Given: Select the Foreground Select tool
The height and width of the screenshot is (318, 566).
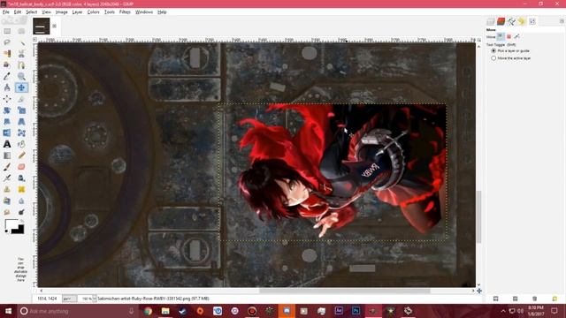Looking at the screenshot, I should pos(7,64).
